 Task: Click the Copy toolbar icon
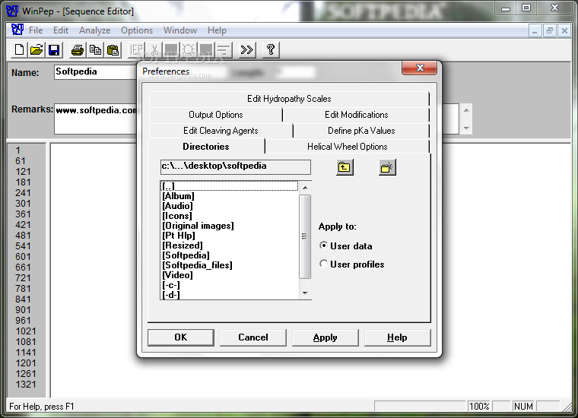[x=95, y=49]
